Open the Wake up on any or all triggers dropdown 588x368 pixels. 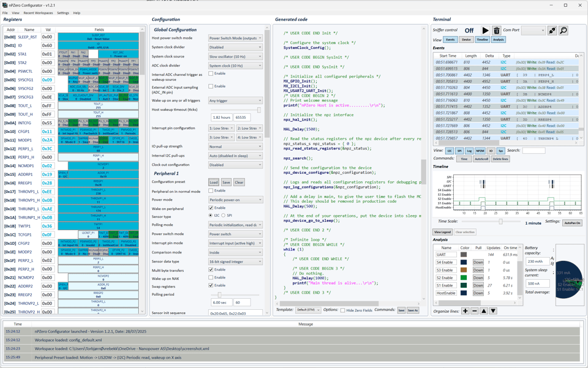(x=235, y=100)
